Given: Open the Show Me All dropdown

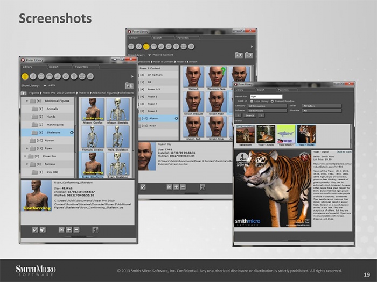Looking at the screenshot, I should [x=322, y=111].
